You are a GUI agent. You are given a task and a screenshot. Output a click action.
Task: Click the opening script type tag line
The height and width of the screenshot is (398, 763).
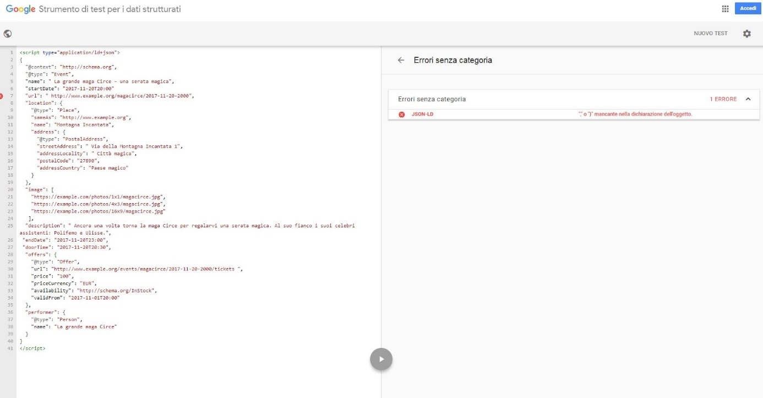coord(69,52)
